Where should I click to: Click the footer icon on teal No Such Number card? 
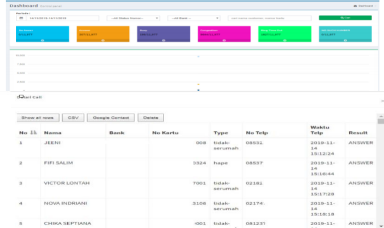[x=345, y=40]
